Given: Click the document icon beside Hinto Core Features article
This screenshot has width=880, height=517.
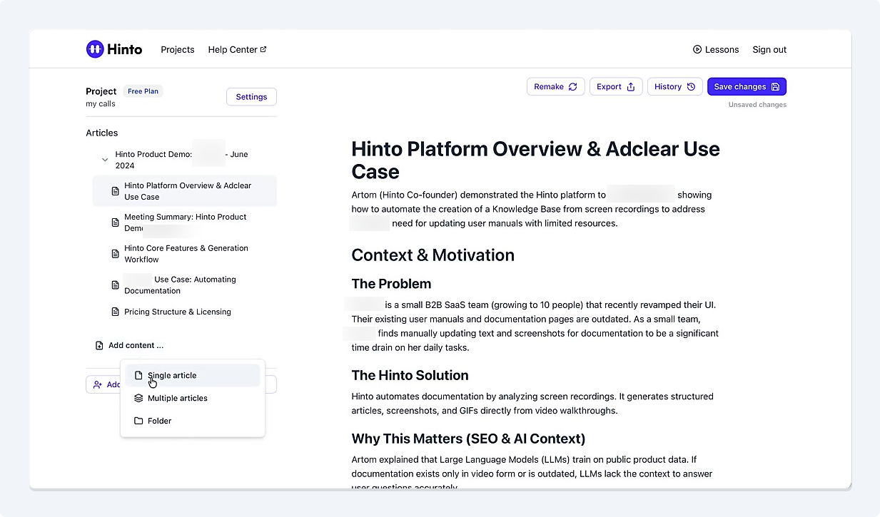Looking at the screenshot, I should pos(115,254).
